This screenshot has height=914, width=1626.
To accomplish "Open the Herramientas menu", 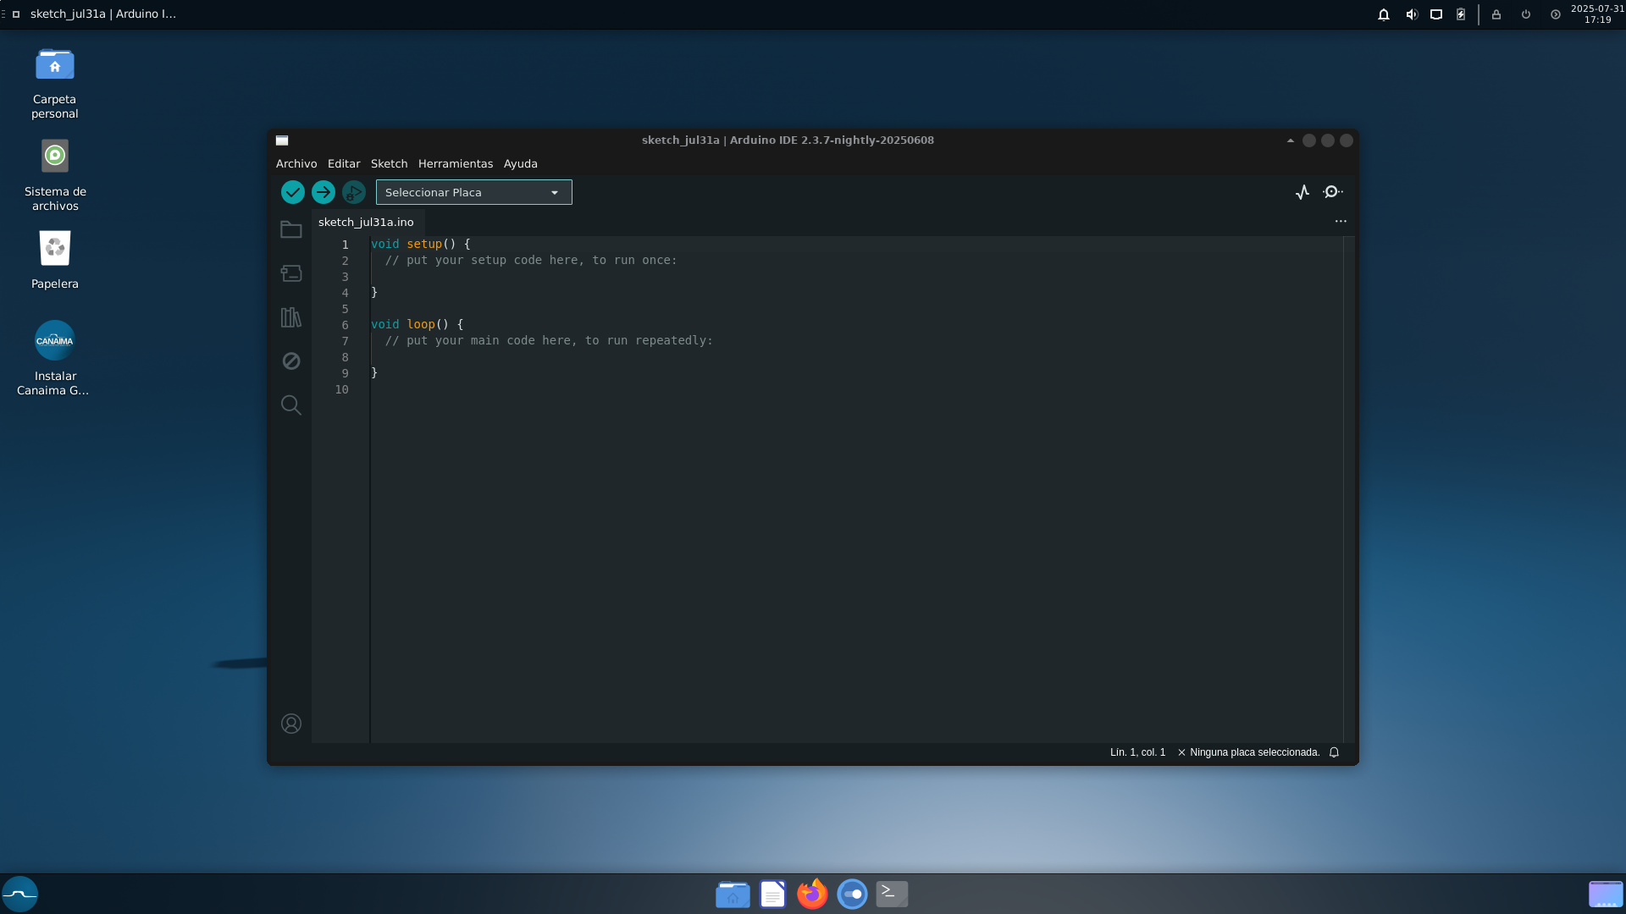I will click(456, 164).
